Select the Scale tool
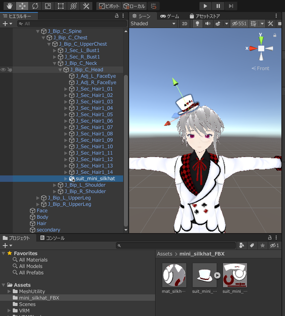Image resolution: width=285 pixels, height=316 pixels. click(x=48, y=6)
